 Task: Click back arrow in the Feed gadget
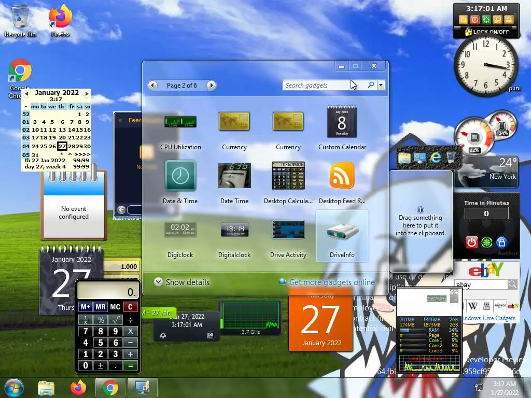click(121, 209)
